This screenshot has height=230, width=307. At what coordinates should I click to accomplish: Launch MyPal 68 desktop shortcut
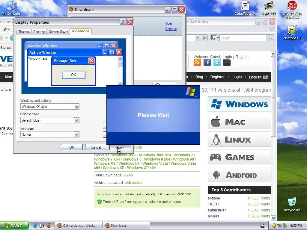tap(269, 8)
